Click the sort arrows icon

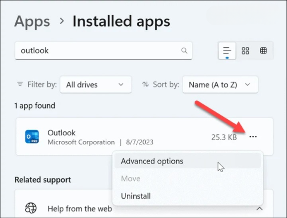[145, 84]
